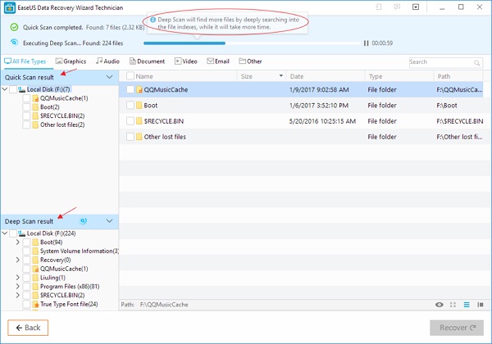Switch to list view icon

(x=467, y=304)
